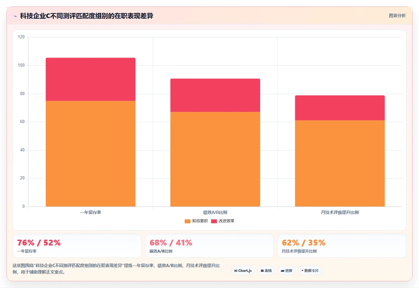Click the chart title 科技企业C不同测评匹配度组别的在职表现差异
Screen dimensions: 419x288
pos(87,16)
